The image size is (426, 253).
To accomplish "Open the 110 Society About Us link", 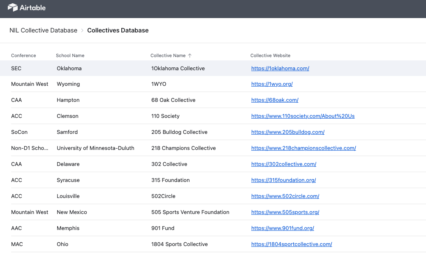I will pyautogui.click(x=303, y=116).
